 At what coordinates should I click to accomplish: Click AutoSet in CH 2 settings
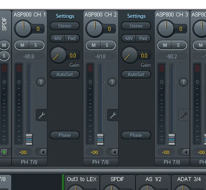[136, 74]
